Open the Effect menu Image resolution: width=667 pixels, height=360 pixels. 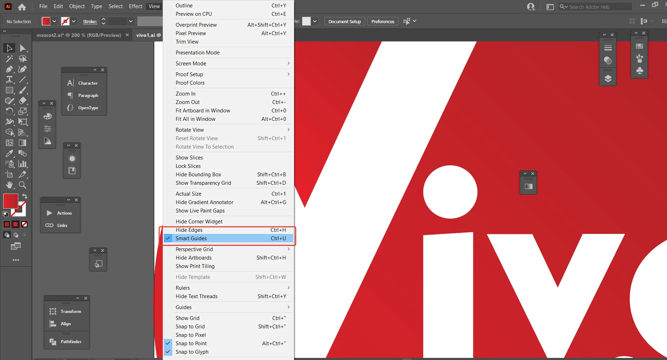[x=136, y=6]
